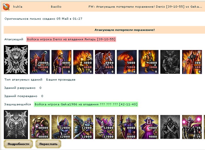
Task: Select the attacker's demon skull faction emblem
Action: [16, 59]
